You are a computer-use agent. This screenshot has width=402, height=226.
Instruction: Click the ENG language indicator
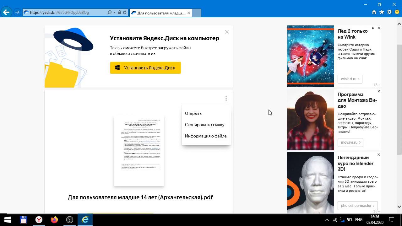[x=359, y=220]
